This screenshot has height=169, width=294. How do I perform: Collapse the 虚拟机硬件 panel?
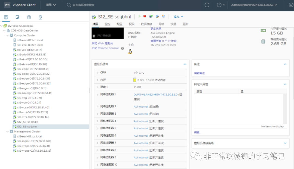coord(185,64)
